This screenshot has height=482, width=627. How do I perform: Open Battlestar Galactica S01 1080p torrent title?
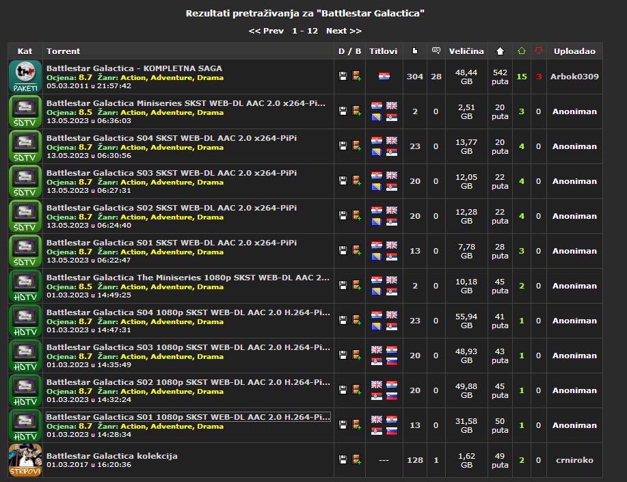click(188, 417)
